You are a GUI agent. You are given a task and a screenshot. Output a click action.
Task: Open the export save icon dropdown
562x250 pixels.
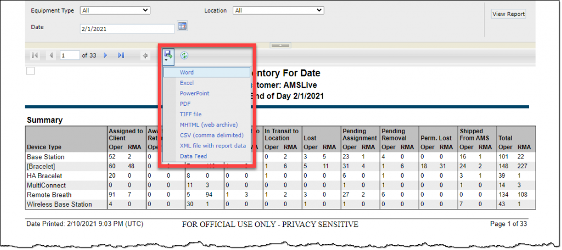pos(168,57)
